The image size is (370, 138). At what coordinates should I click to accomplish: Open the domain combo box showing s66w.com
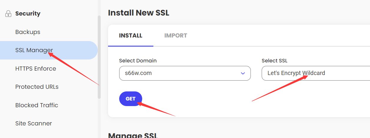[x=185, y=73]
